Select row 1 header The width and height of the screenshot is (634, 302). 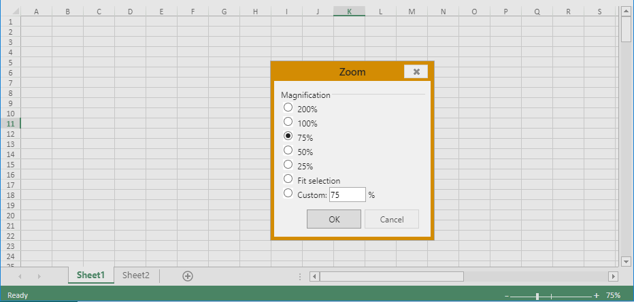pyautogui.click(x=10, y=22)
